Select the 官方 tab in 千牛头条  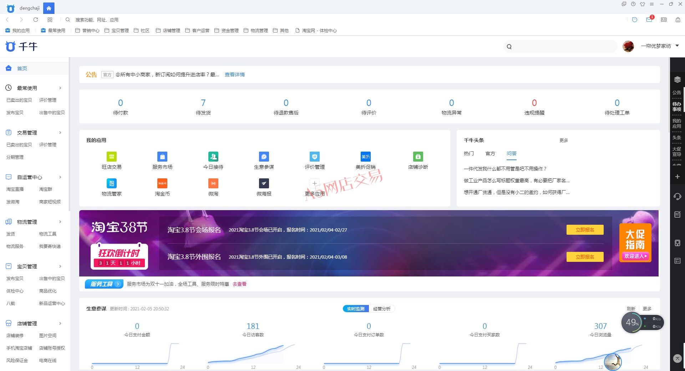490,153
